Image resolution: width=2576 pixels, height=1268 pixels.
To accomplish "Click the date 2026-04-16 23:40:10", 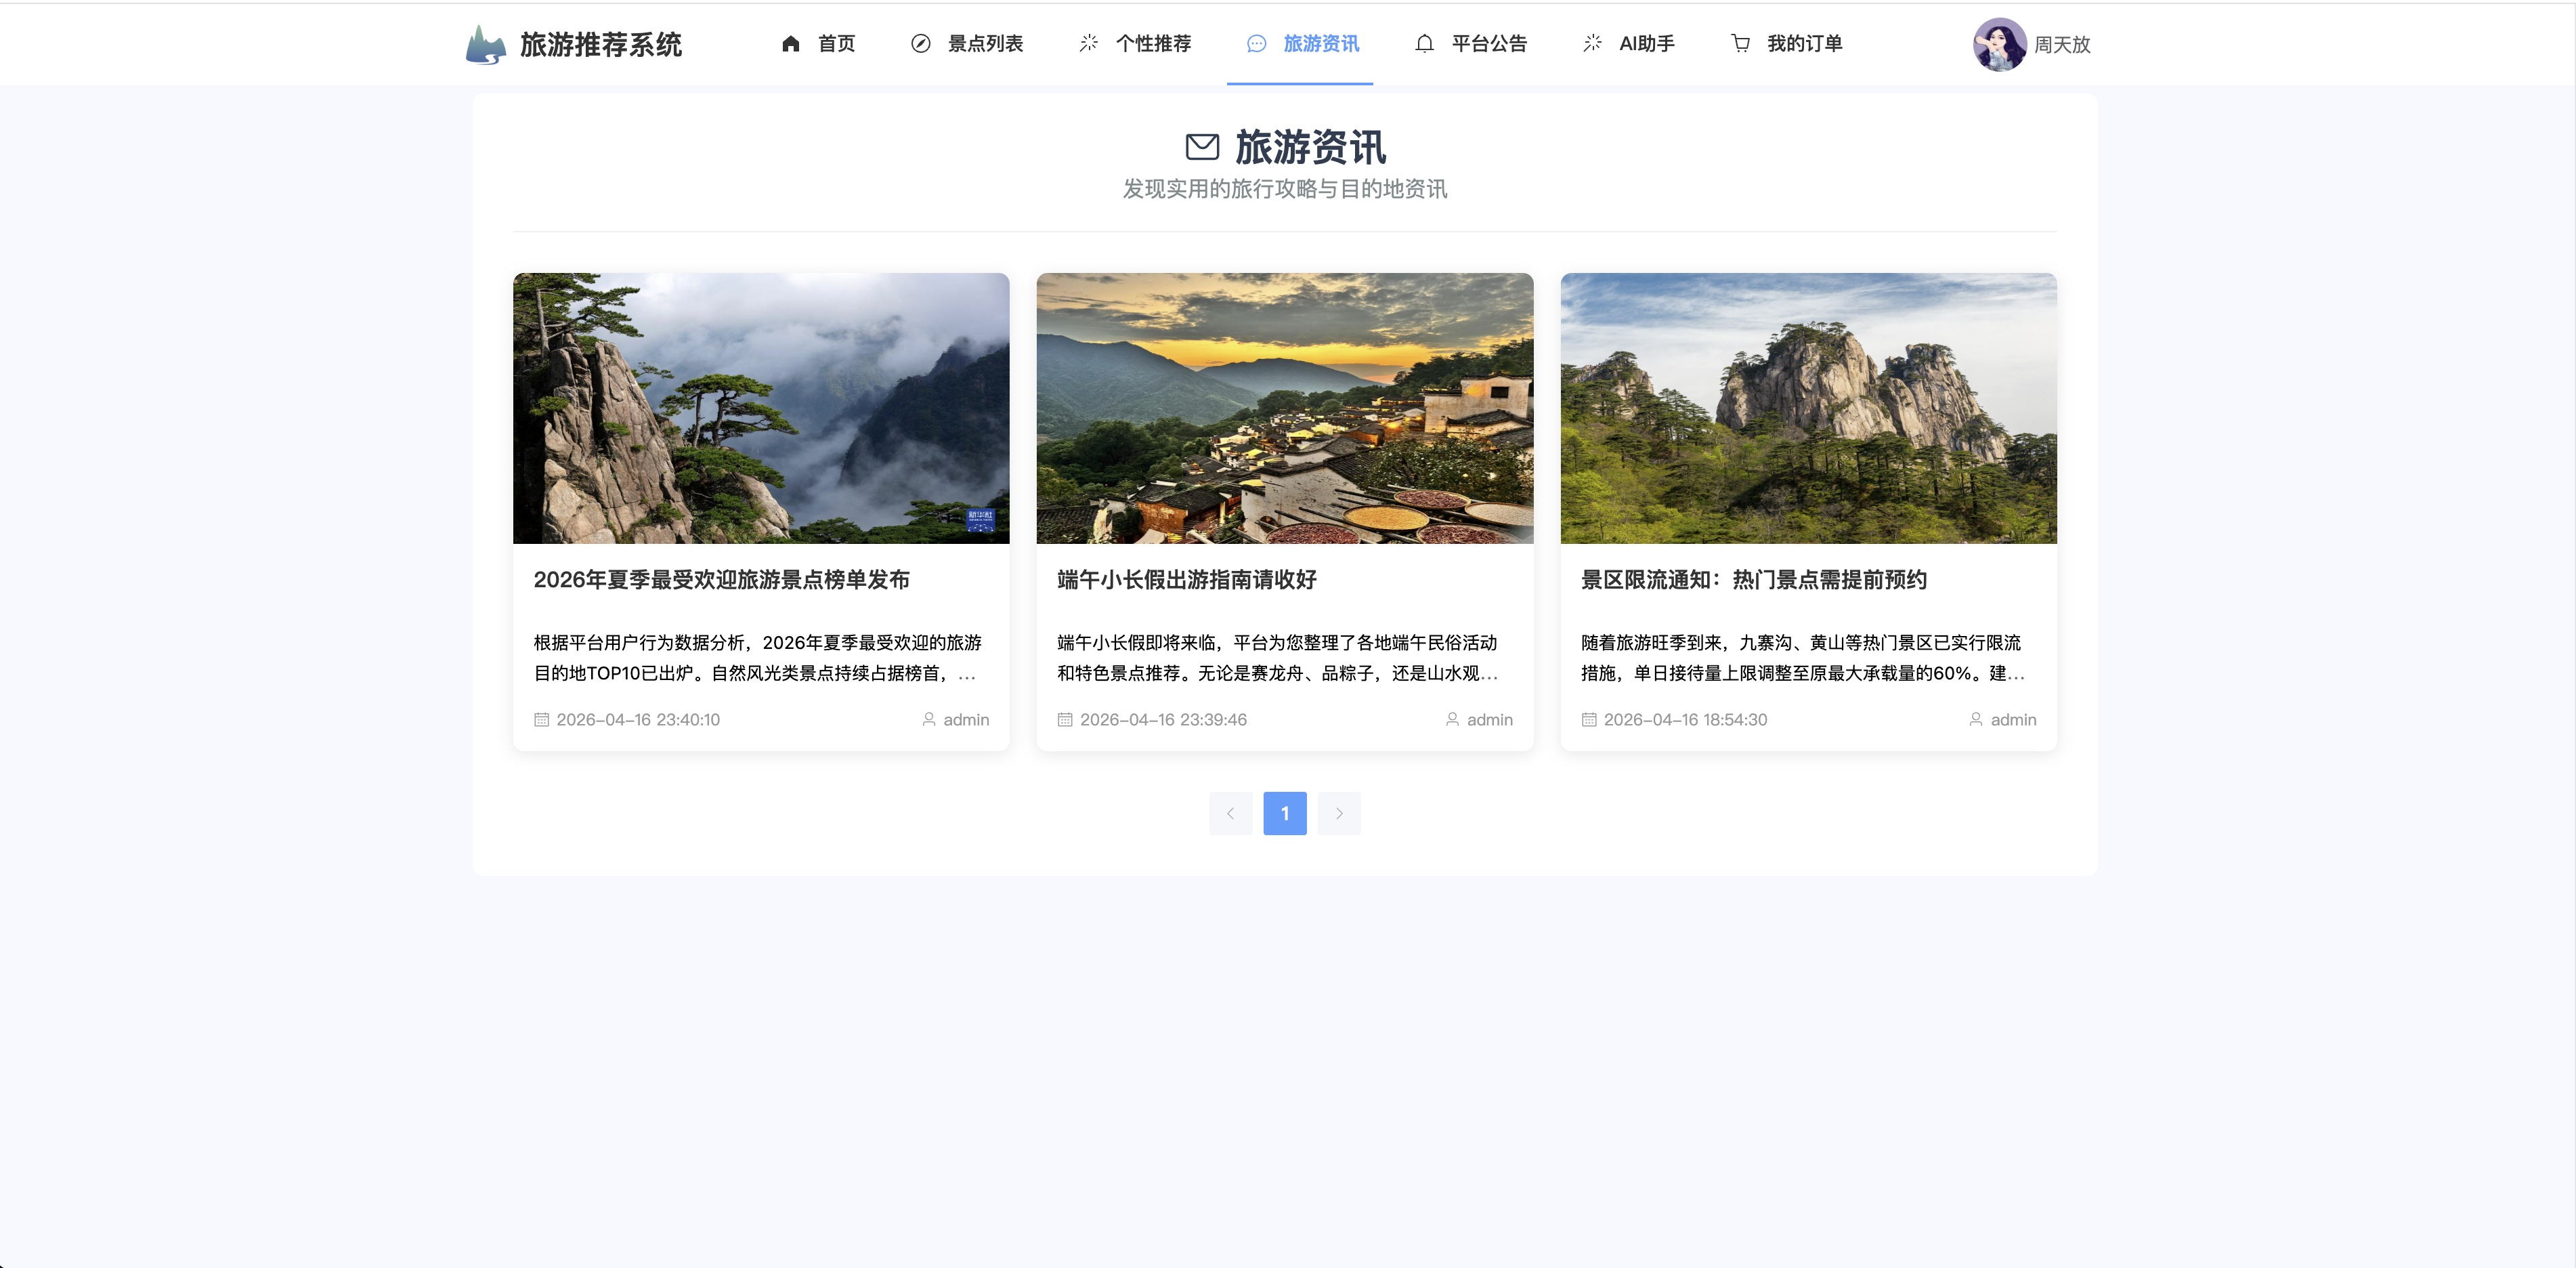I will [638, 719].
